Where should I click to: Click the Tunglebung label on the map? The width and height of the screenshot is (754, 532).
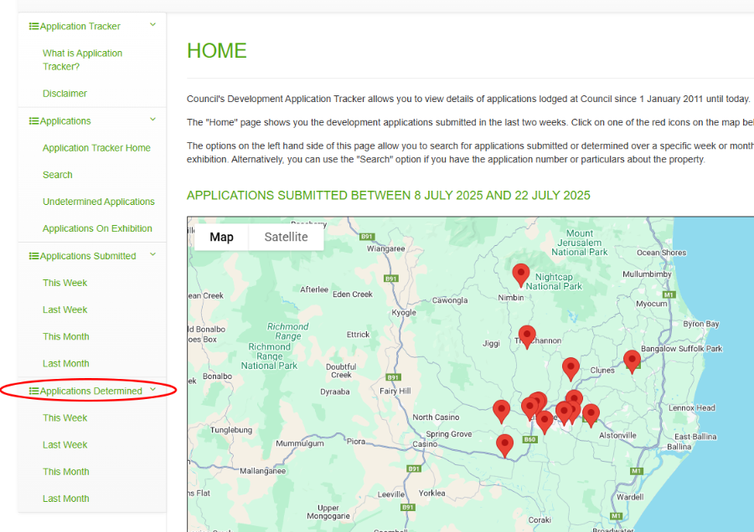pos(231,430)
